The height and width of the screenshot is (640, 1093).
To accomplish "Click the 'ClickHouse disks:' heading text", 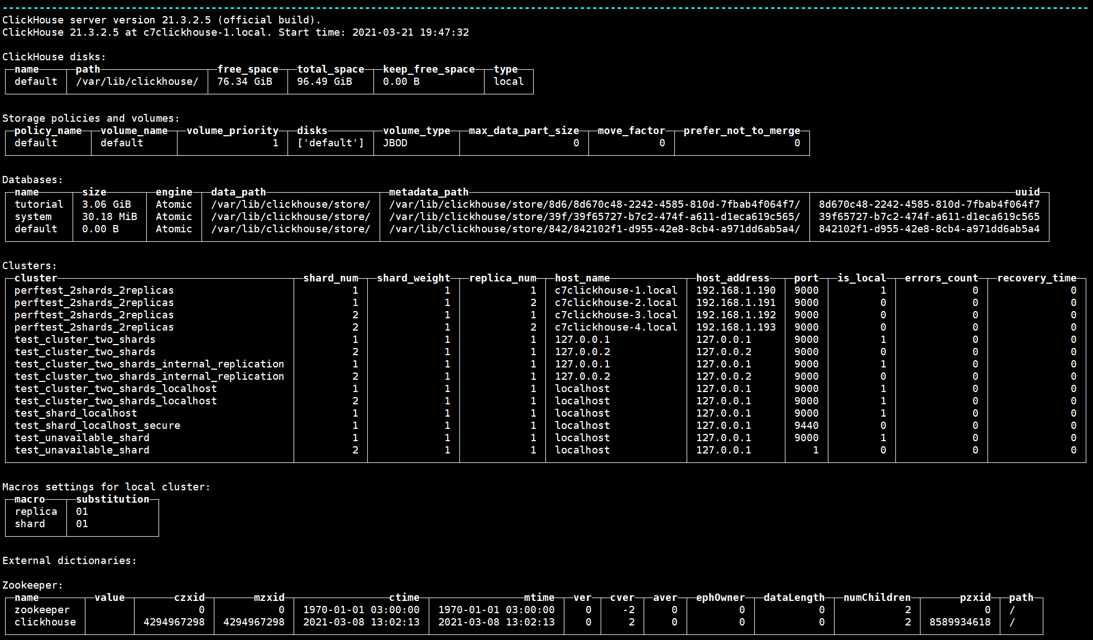I will pos(54,57).
